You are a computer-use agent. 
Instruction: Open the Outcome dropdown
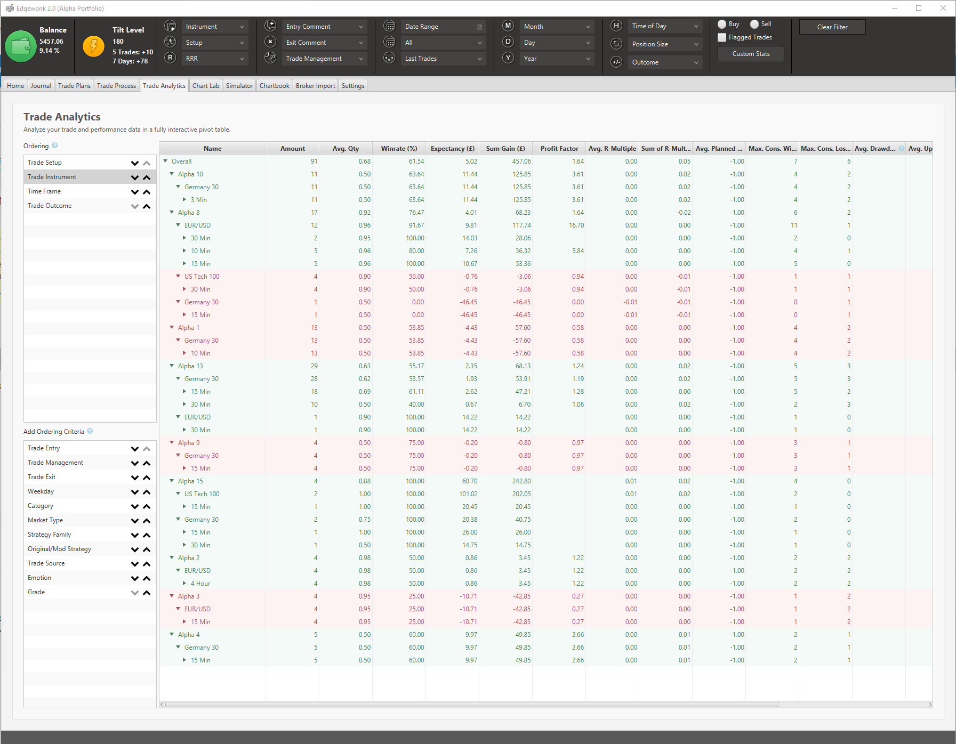(665, 62)
